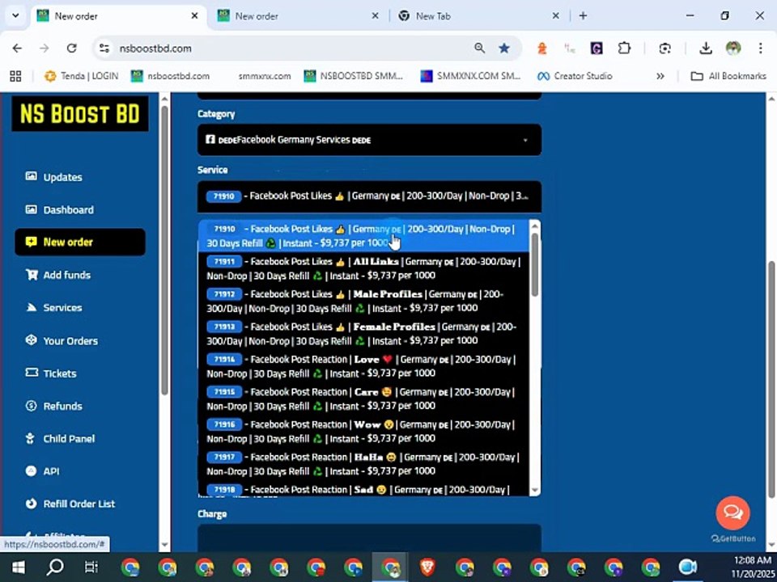Show more bookmarks chevron
The image size is (777, 582).
coord(660,76)
